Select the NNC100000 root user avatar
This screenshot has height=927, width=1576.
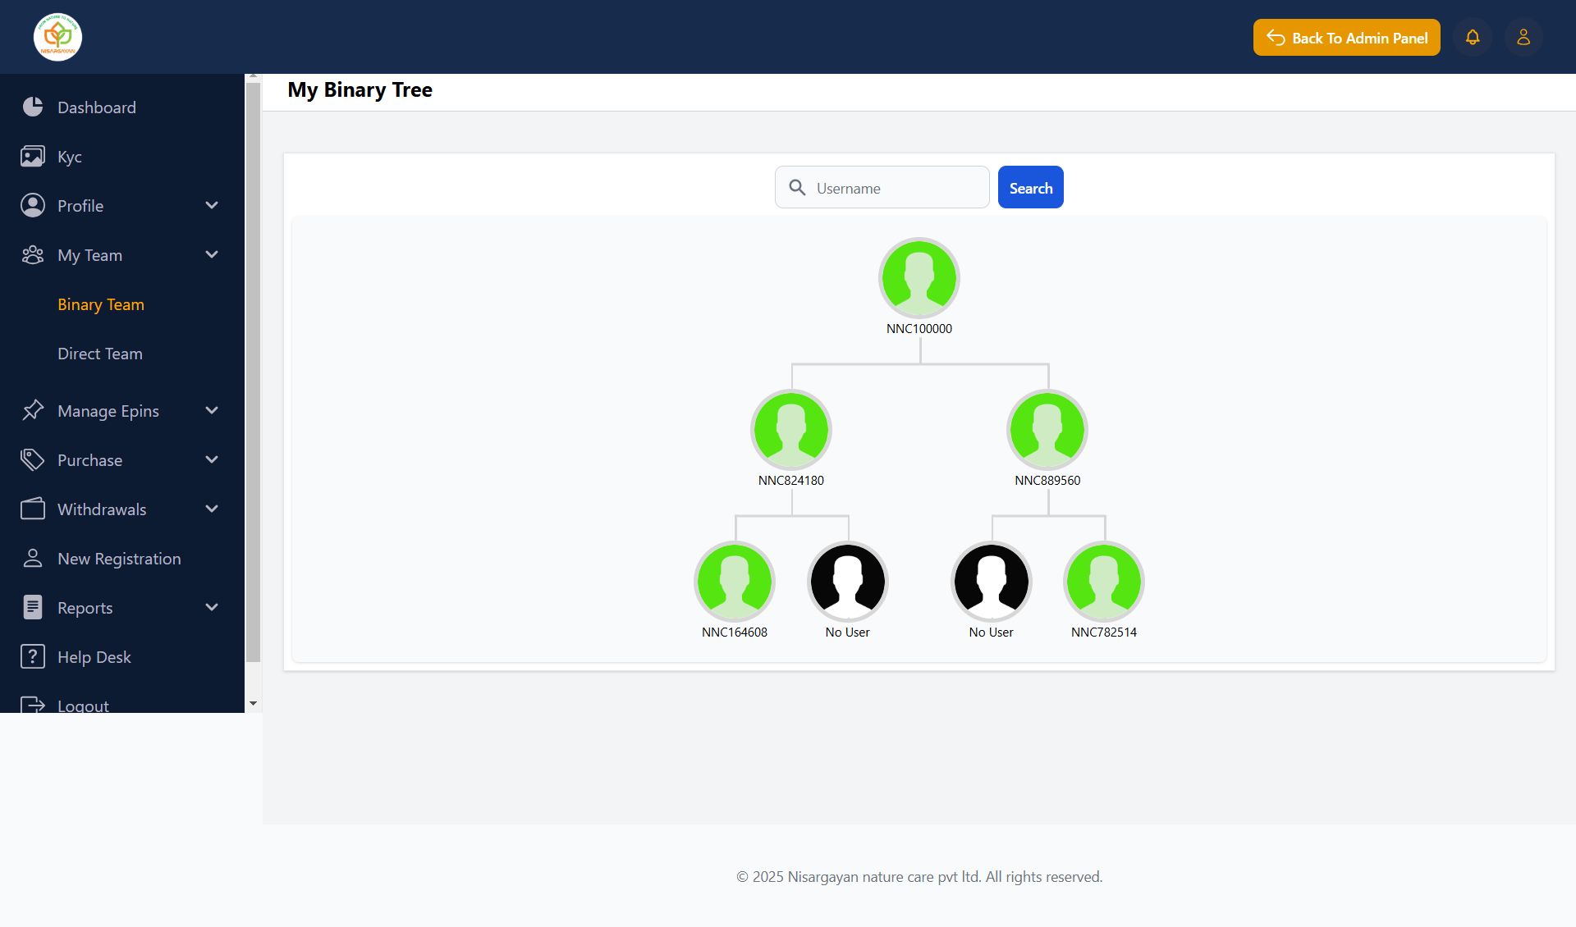(919, 278)
